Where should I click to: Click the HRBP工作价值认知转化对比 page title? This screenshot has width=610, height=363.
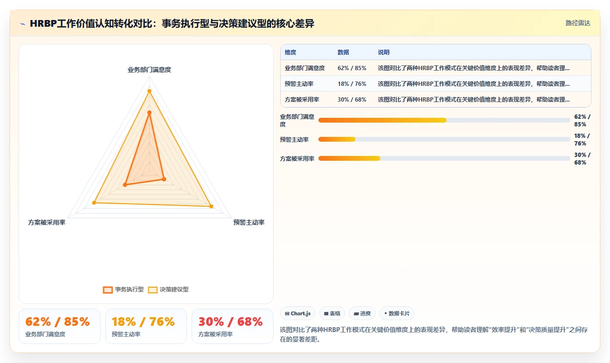(172, 23)
